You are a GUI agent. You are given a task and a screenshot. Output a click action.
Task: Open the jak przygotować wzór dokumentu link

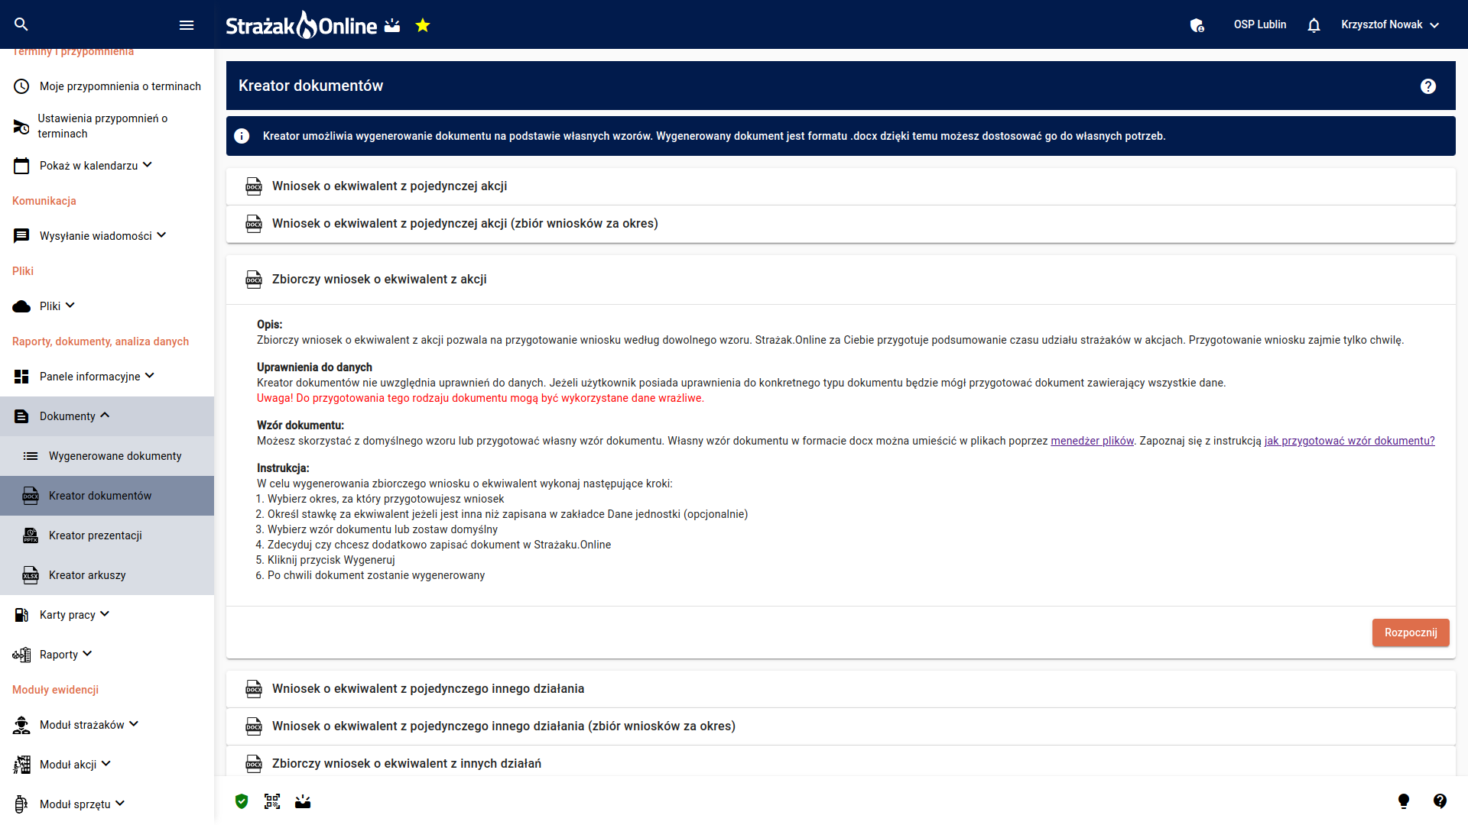coord(1349,441)
